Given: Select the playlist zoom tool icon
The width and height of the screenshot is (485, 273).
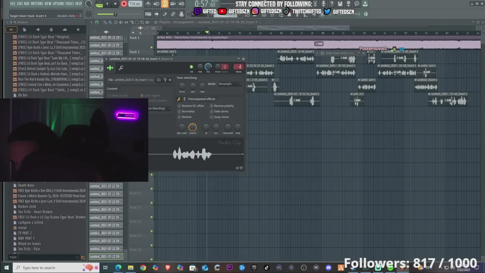Looking at the screenshot, I should tap(142, 22).
